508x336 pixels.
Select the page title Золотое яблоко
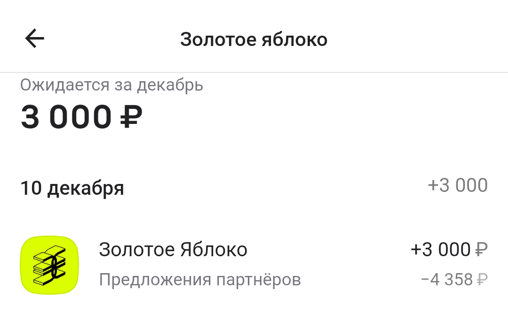(254, 39)
